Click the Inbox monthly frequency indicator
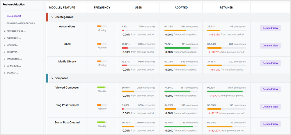 [102, 44]
